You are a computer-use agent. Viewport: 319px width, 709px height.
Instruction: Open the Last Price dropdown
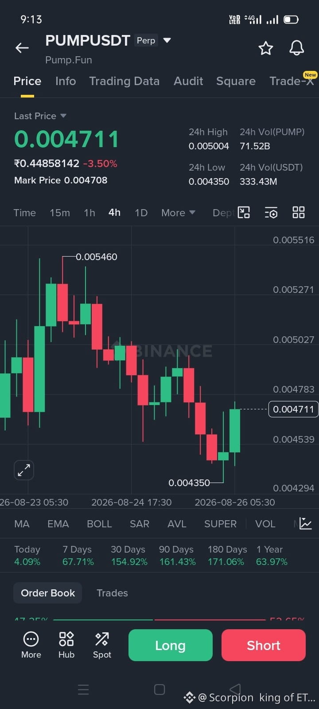[x=40, y=116]
